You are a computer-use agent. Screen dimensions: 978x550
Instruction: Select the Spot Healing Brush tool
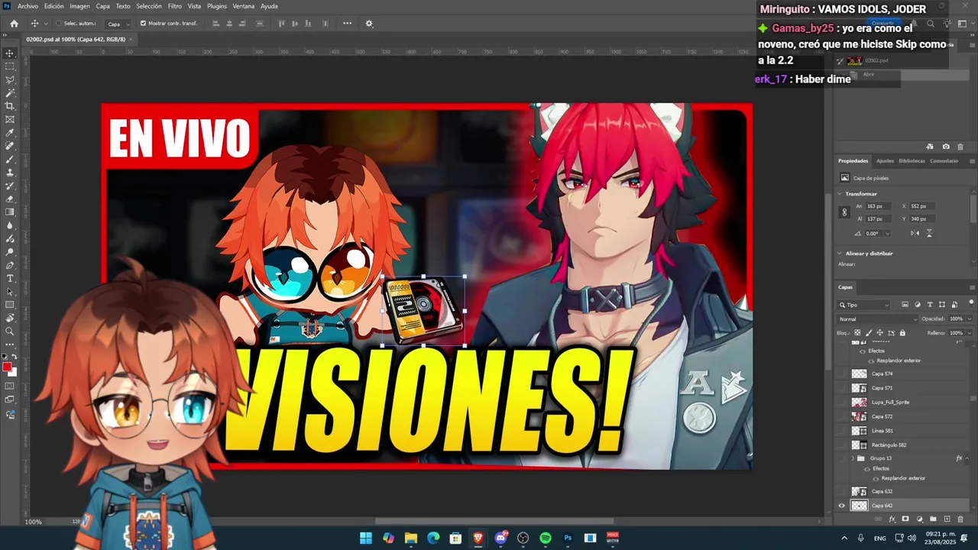click(10, 146)
